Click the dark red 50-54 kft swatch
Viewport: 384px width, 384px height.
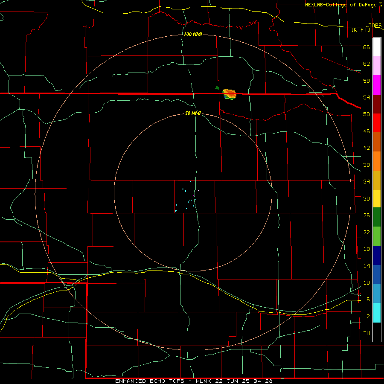click(x=377, y=104)
